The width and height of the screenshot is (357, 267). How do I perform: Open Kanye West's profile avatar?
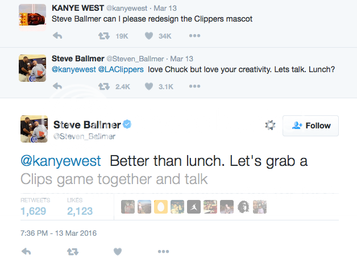33,15
